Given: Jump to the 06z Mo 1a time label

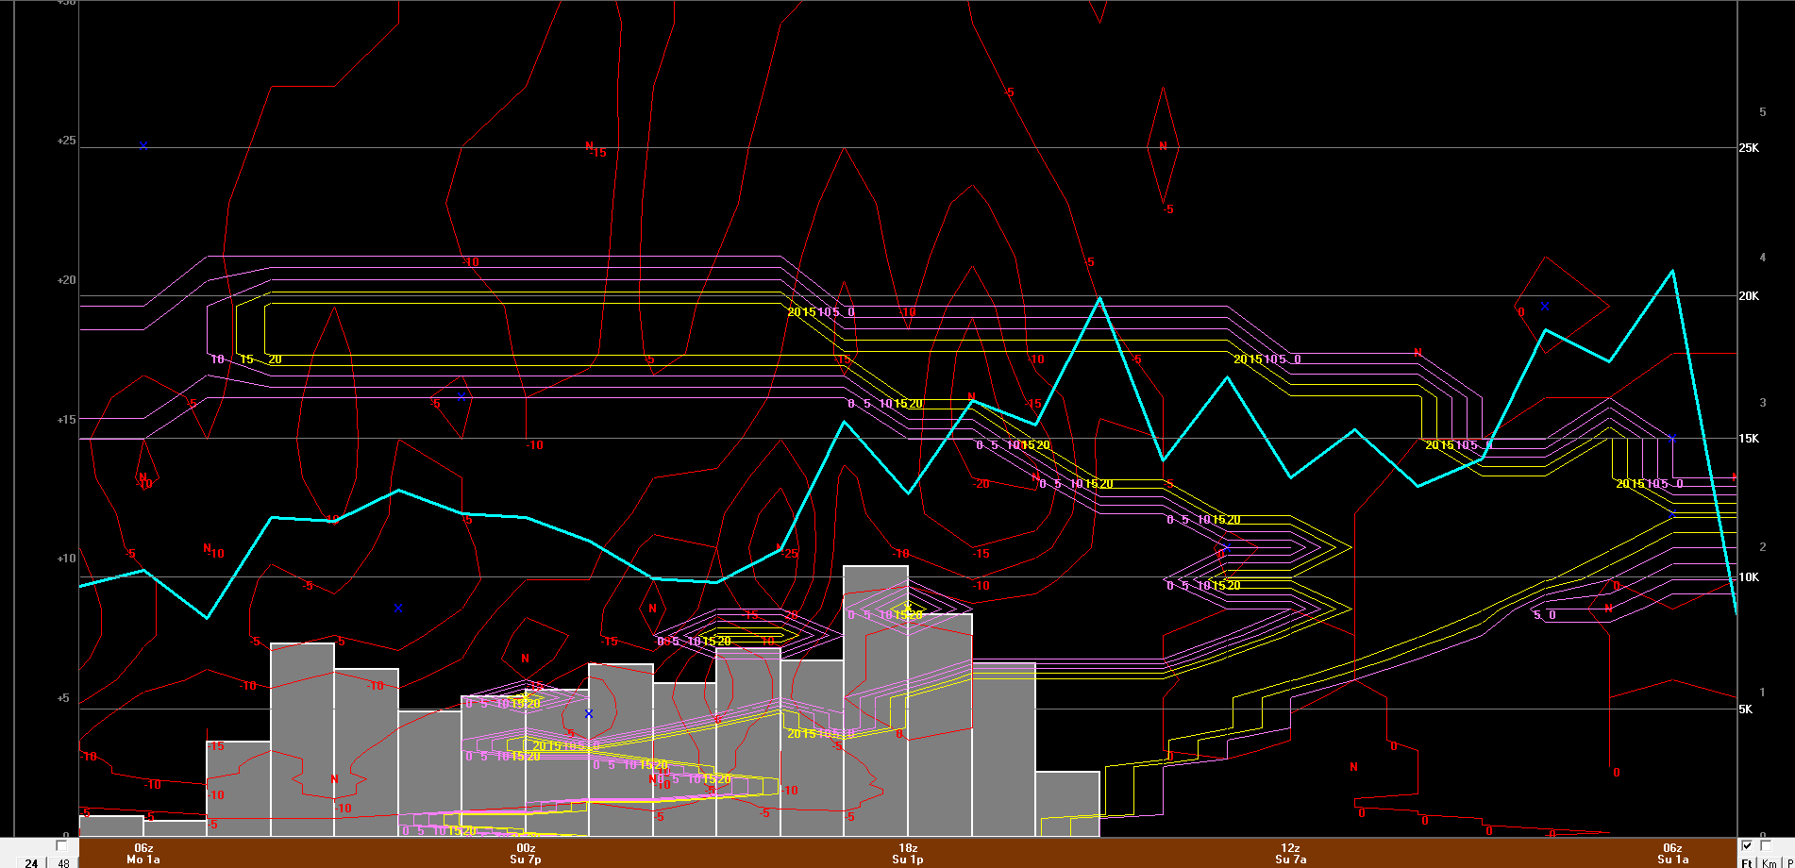Looking at the screenshot, I should pyautogui.click(x=143, y=854).
